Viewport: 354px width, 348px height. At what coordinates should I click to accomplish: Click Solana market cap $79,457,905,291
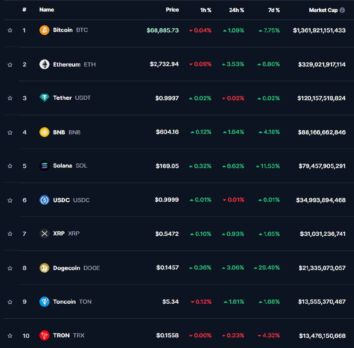point(322,166)
